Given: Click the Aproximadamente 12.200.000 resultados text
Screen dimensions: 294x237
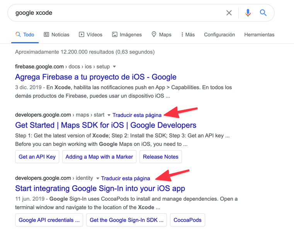Looking at the screenshot, I should pos(85,52).
